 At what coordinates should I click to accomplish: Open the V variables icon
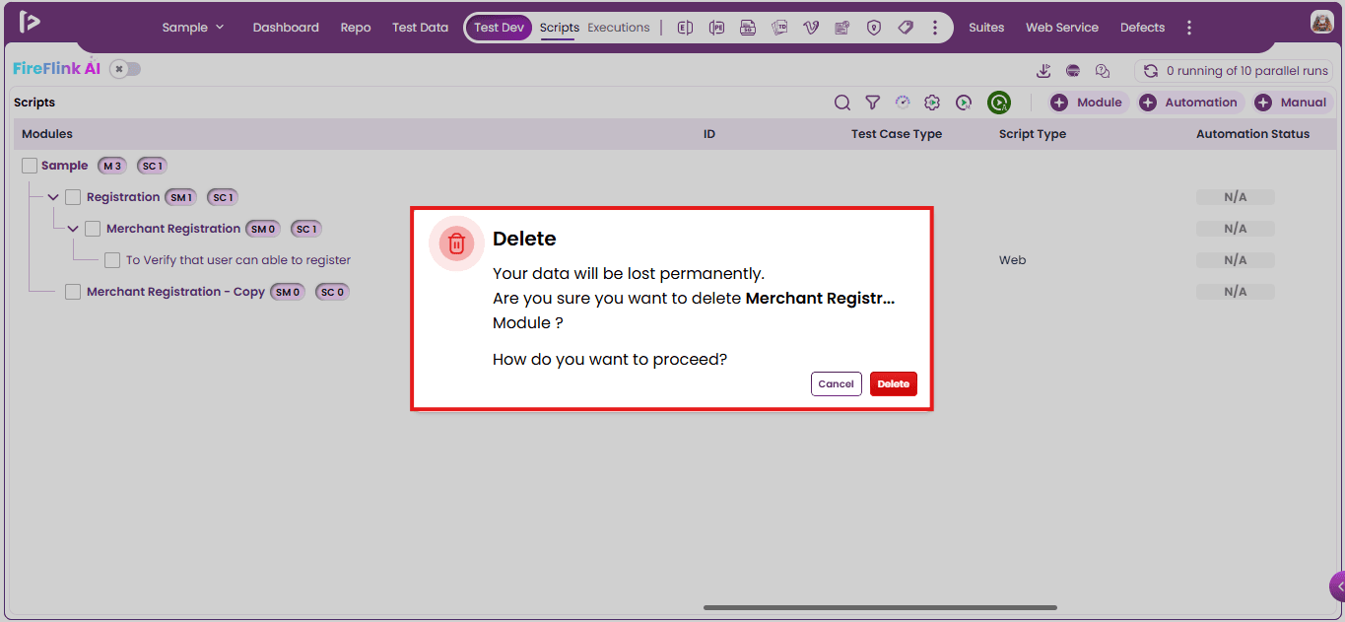pyautogui.click(x=811, y=28)
